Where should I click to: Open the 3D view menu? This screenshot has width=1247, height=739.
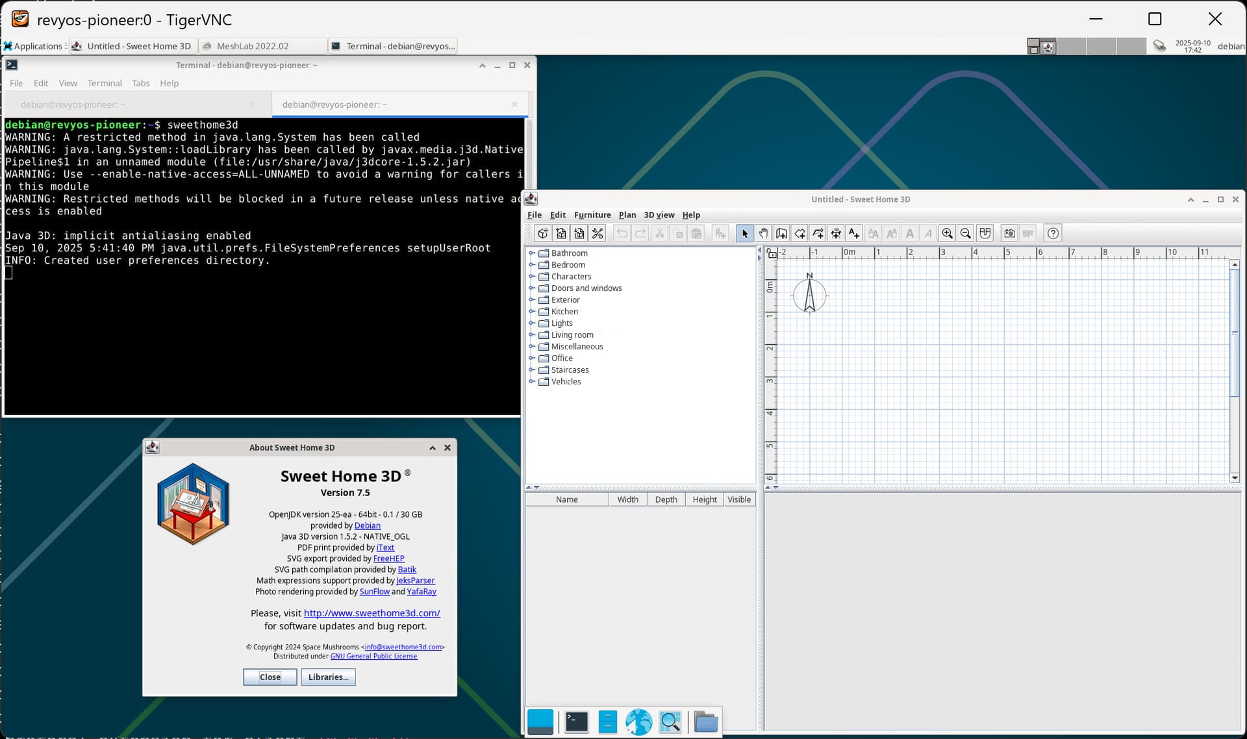click(659, 215)
